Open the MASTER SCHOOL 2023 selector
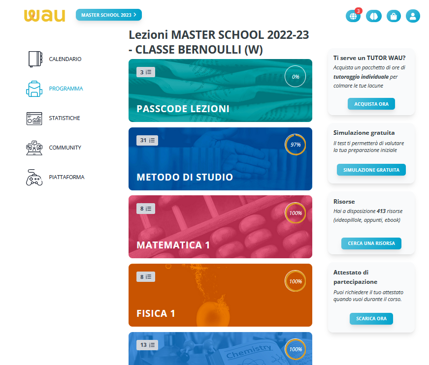Image resolution: width=429 pixels, height=365 pixels. click(x=109, y=15)
